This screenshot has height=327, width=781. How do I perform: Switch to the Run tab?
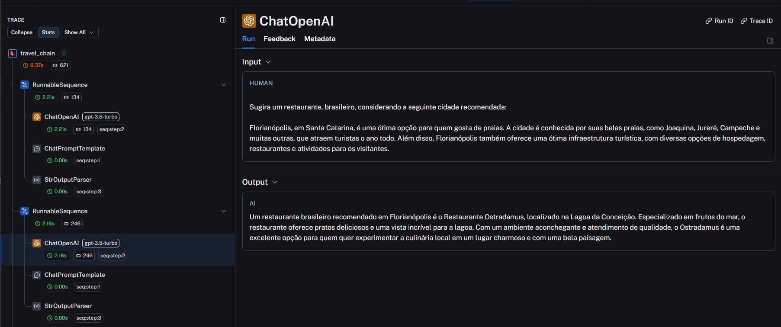click(248, 39)
